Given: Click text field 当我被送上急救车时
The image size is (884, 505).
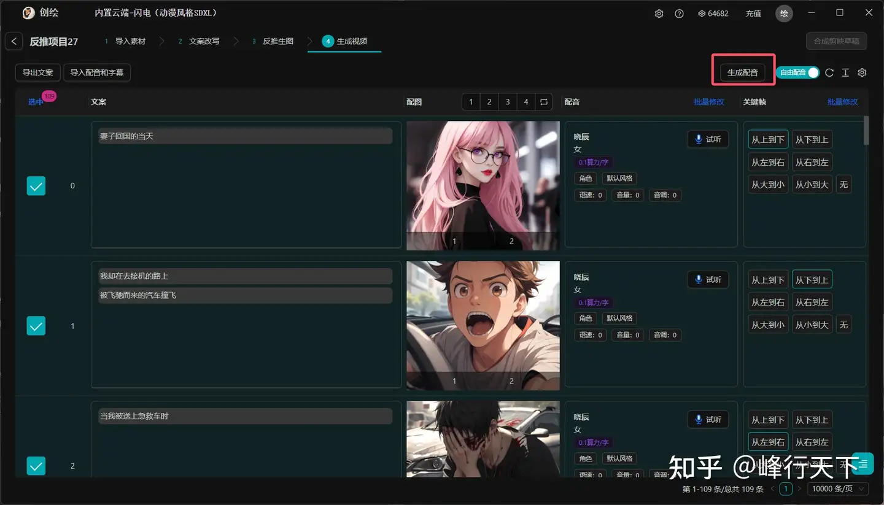Looking at the screenshot, I should [246, 416].
